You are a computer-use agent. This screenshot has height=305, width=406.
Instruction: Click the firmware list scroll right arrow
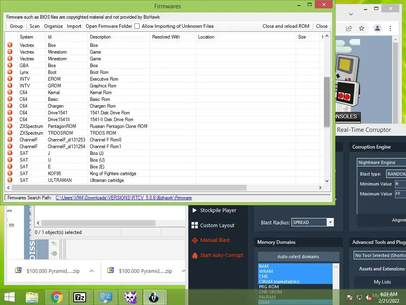[320, 187]
